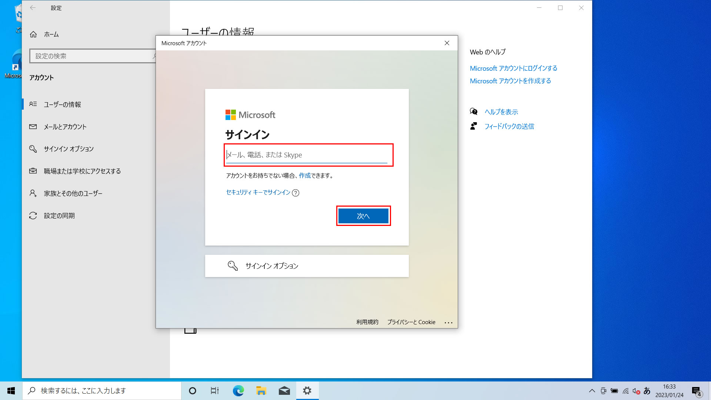The height and width of the screenshot is (400, 711).
Task: Click the feedback person icon
Action: 474,126
